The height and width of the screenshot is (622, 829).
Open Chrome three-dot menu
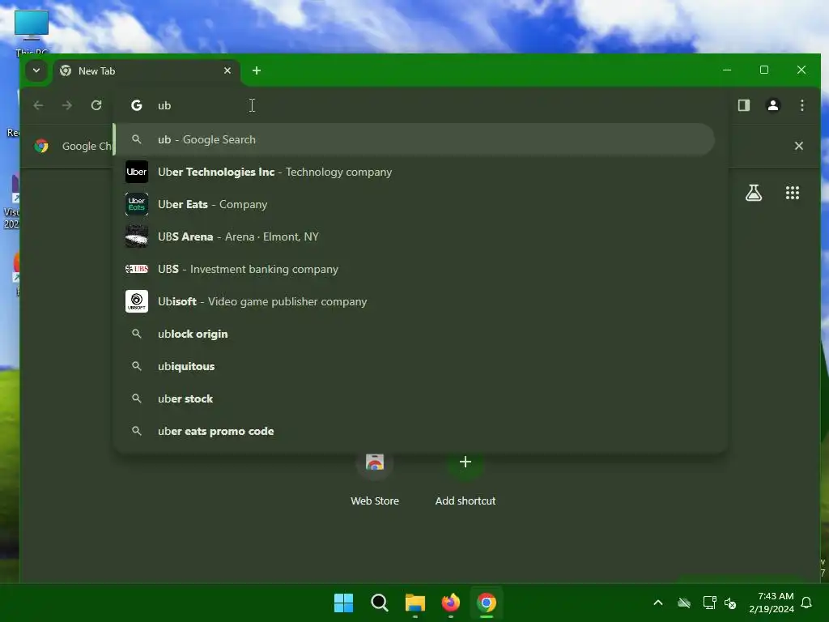(x=802, y=105)
